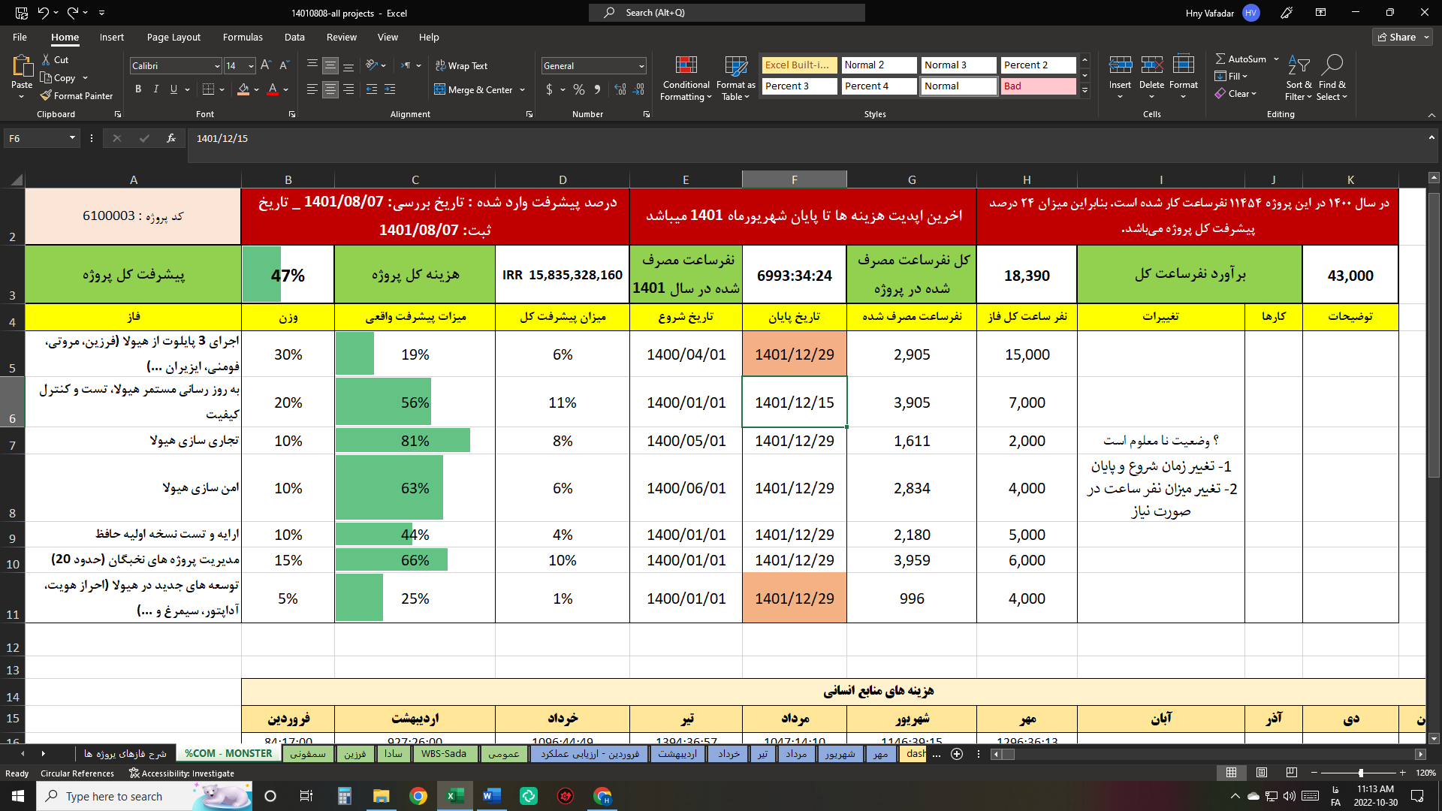Click the zoom slider handle in status bar

pos(1361,773)
